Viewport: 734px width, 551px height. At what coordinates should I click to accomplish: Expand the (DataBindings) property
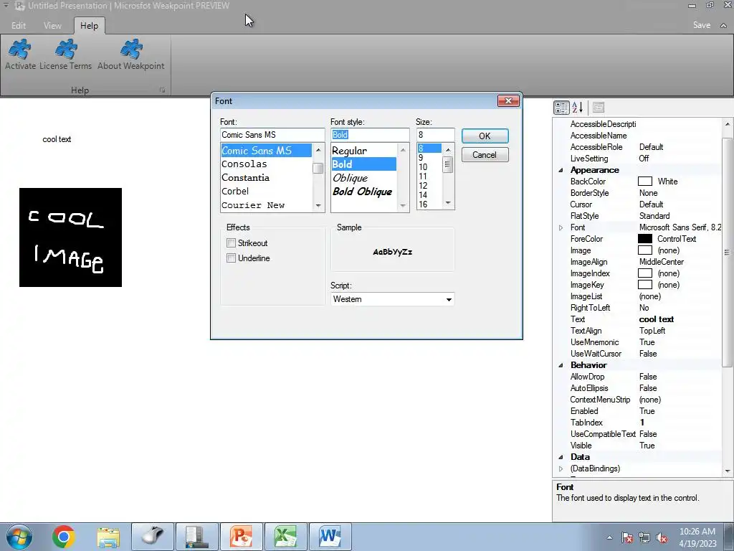(x=561, y=468)
